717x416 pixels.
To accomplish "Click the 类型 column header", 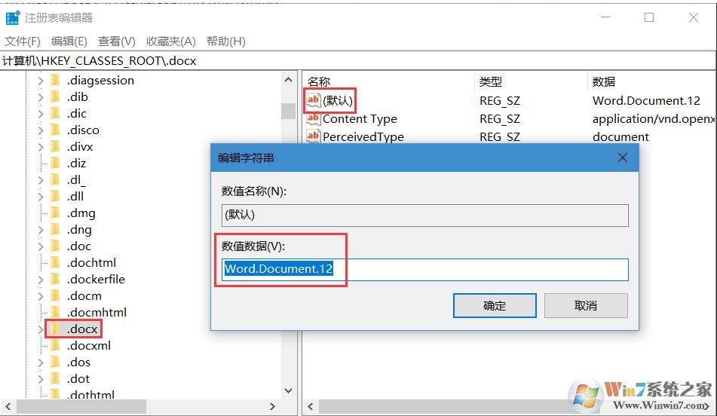I will click(491, 82).
